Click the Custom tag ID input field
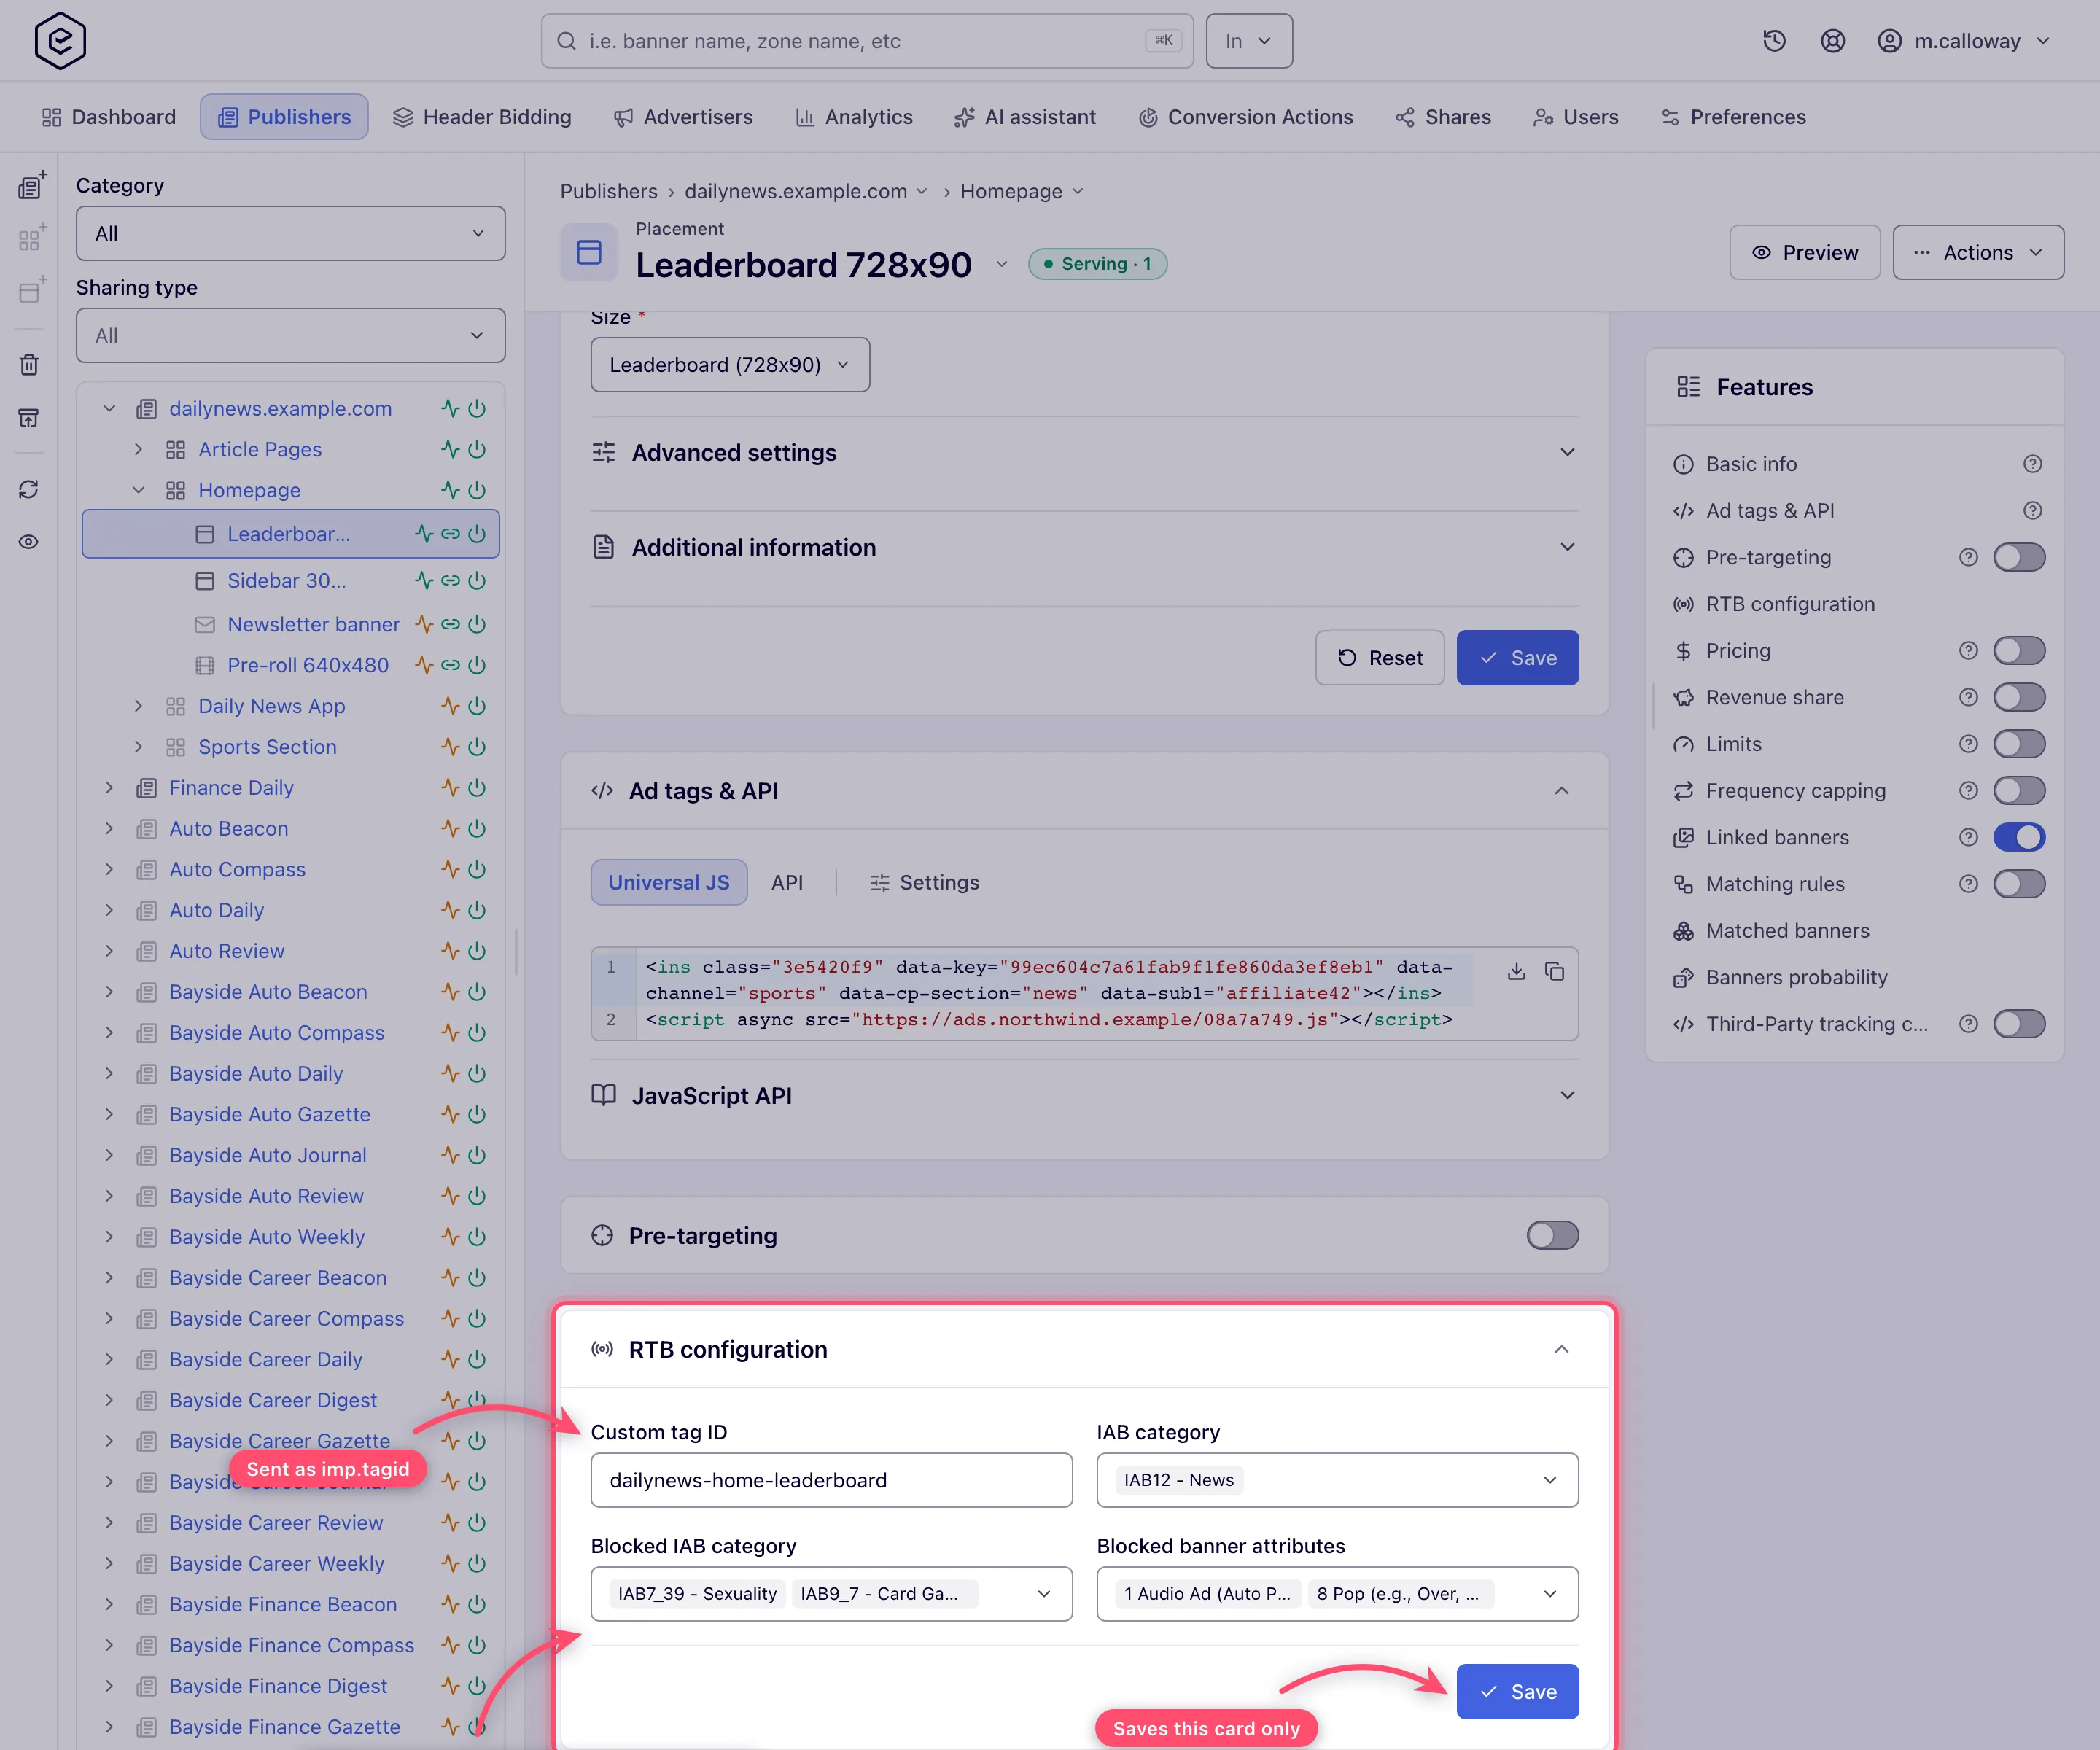 click(831, 1480)
